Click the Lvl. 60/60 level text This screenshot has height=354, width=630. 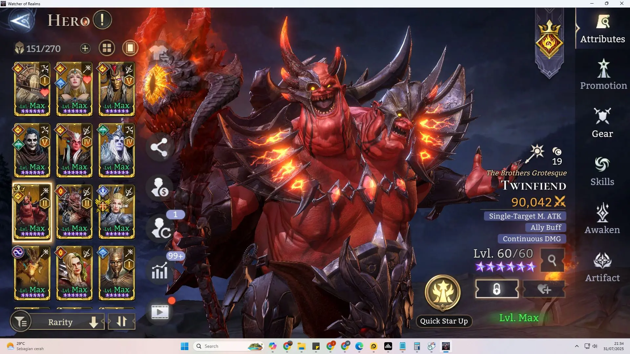coord(503,253)
